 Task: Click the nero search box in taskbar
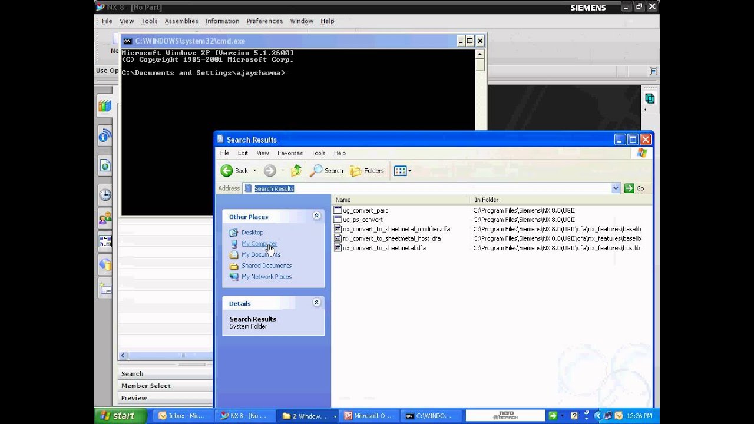[505, 416]
